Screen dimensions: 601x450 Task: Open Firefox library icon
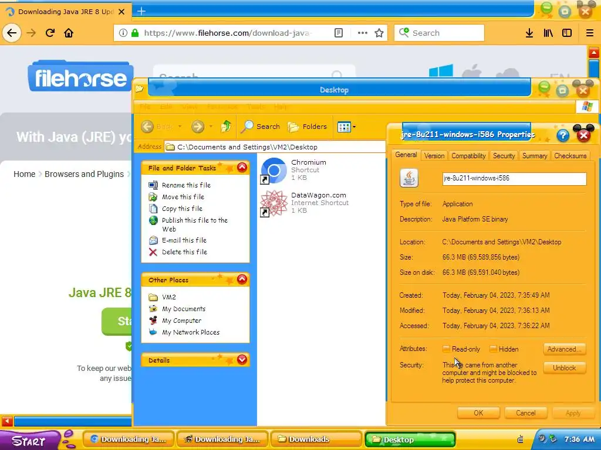coord(548,33)
